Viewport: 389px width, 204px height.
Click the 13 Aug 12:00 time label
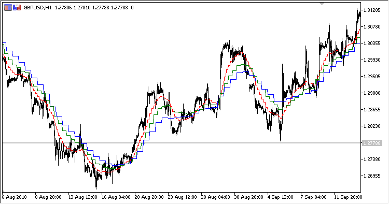(82, 197)
